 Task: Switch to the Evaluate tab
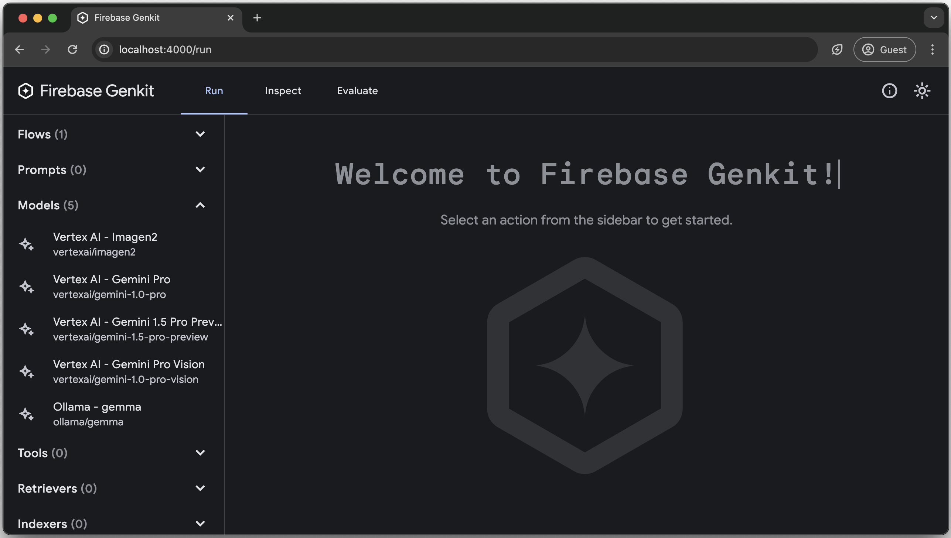pos(357,91)
